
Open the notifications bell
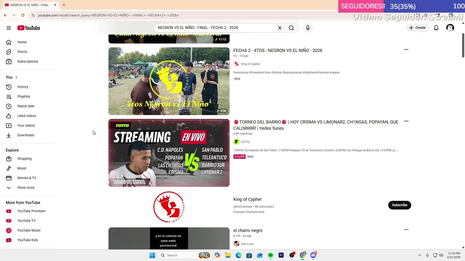(x=436, y=28)
